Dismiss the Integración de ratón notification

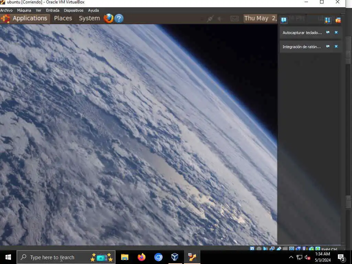pyautogui.click(x=336, y=46)
